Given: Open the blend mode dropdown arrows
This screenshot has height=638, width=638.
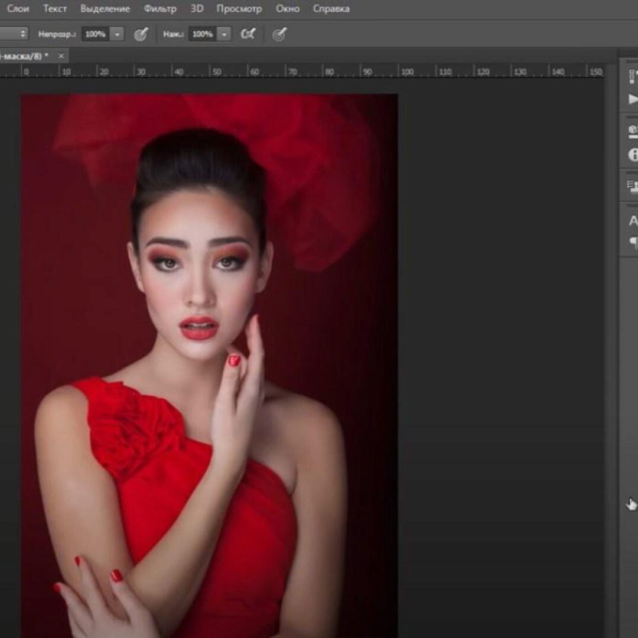Looking at the screenshot, I should click(x=23, y=34).
